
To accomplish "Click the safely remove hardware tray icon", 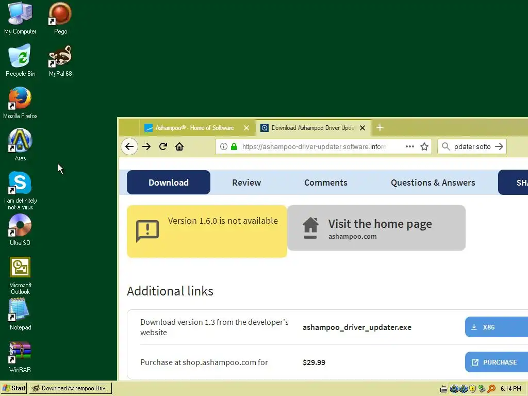I will pos(482,389).
